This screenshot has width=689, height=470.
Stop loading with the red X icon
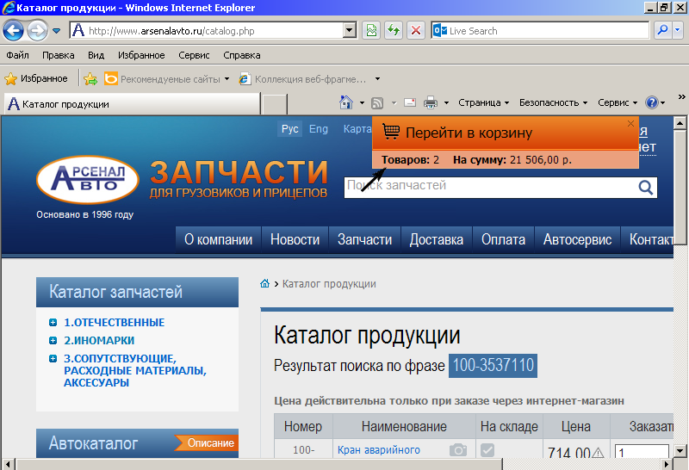click(x=415, y=31)
